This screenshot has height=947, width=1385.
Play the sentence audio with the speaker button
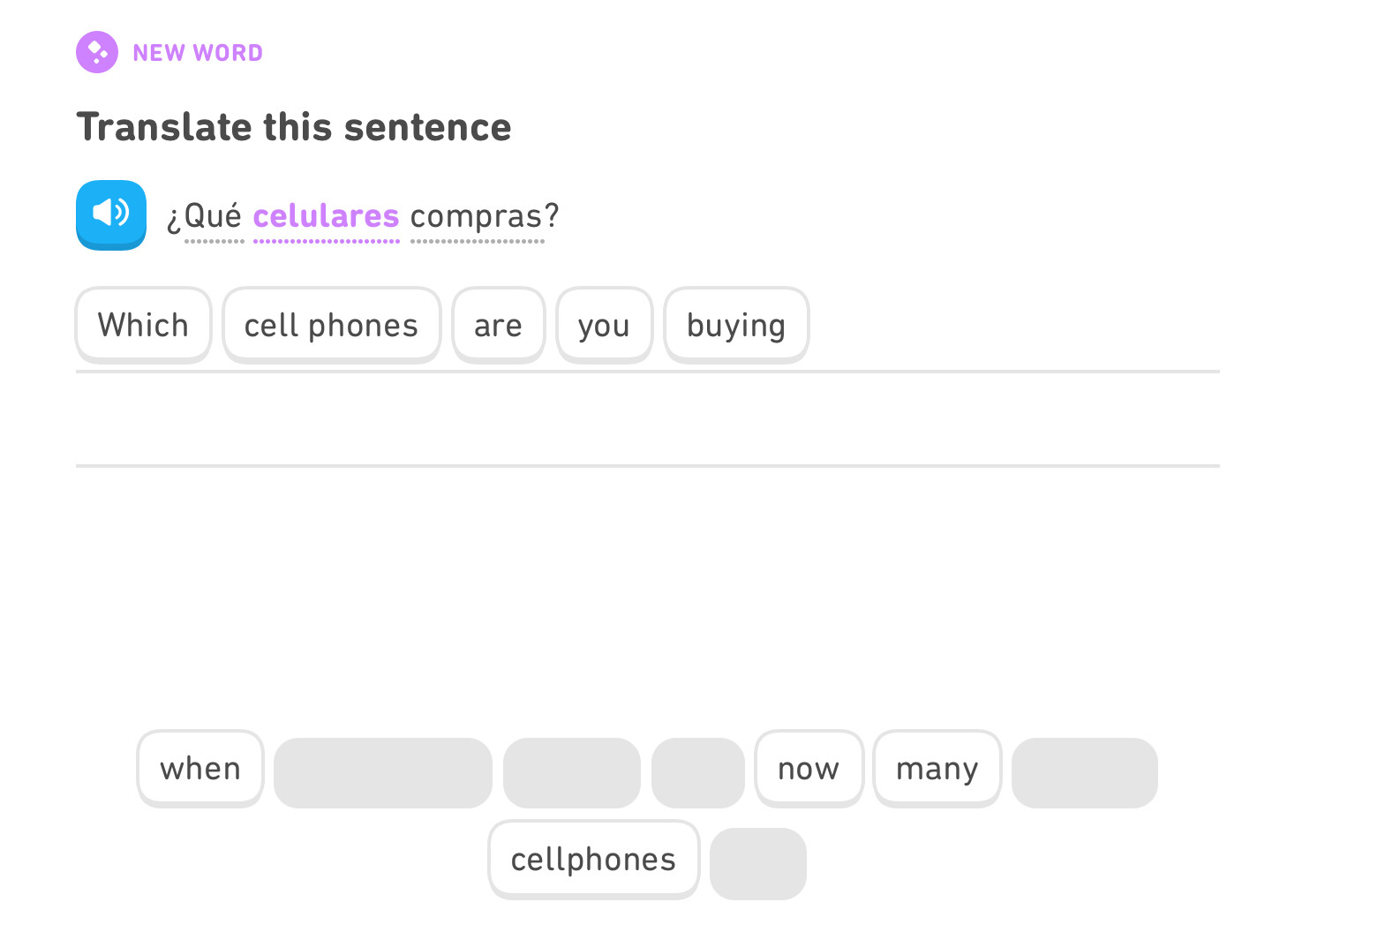[x=111, y=214]
